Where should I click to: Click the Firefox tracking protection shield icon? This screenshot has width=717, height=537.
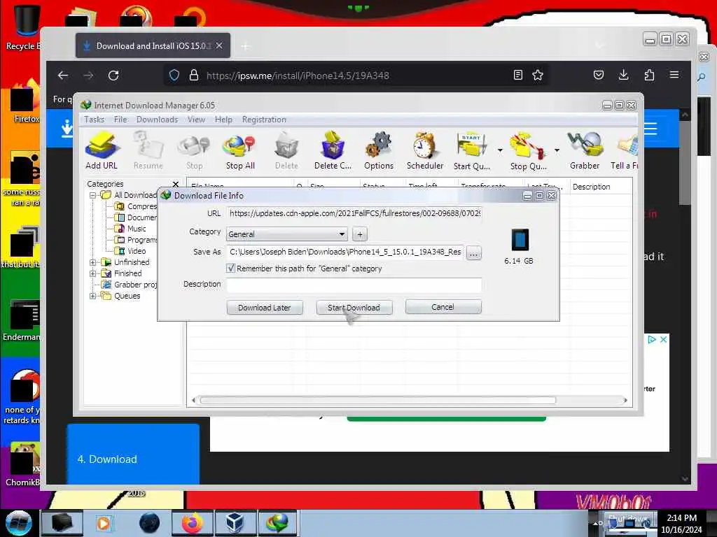tap(174, 76)
